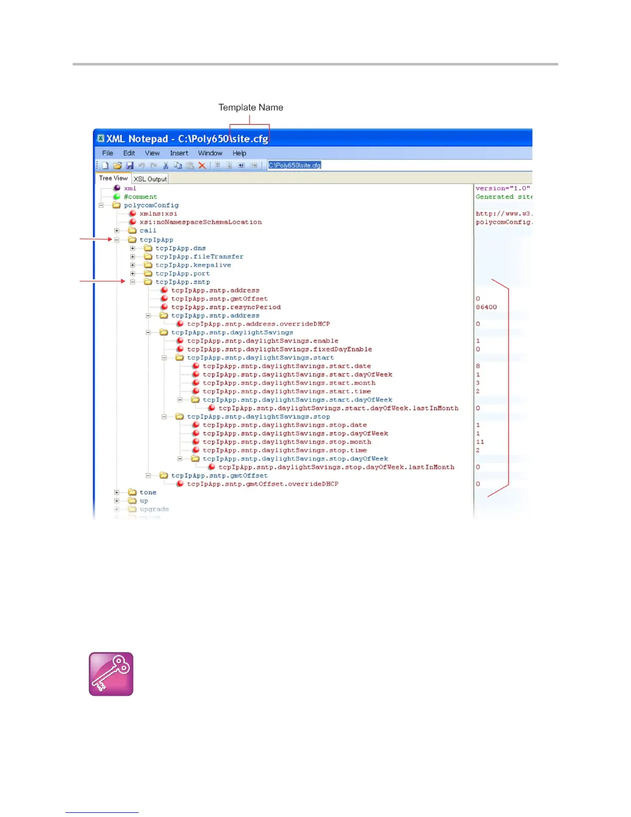Click the call folder icon
The width and height of the screenshot is (631, 817).
coord(132,231)
